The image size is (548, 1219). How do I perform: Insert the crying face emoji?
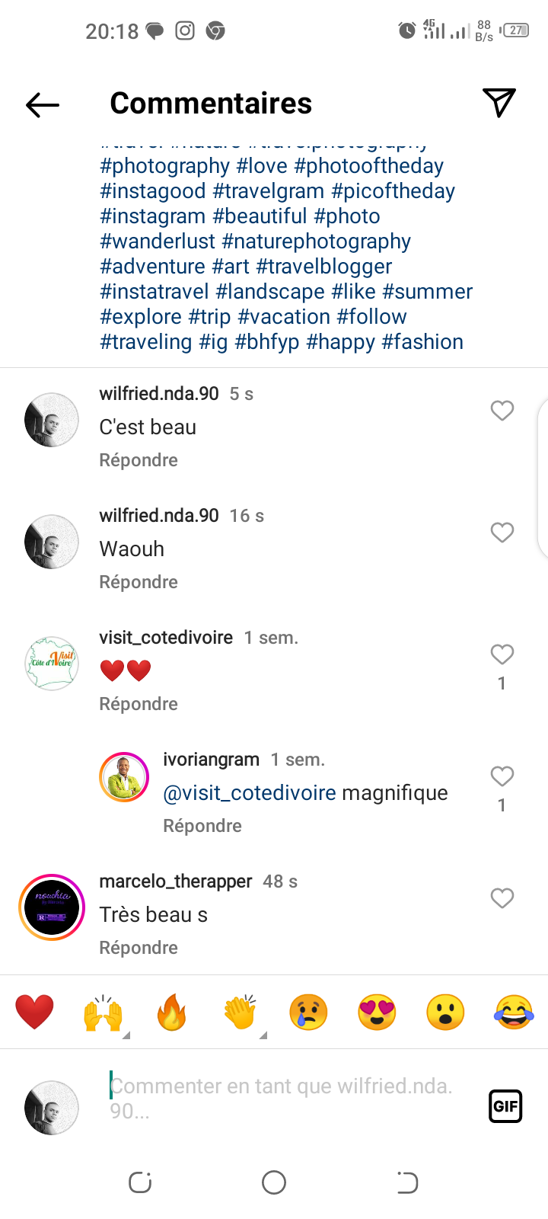click(308, 1013)
